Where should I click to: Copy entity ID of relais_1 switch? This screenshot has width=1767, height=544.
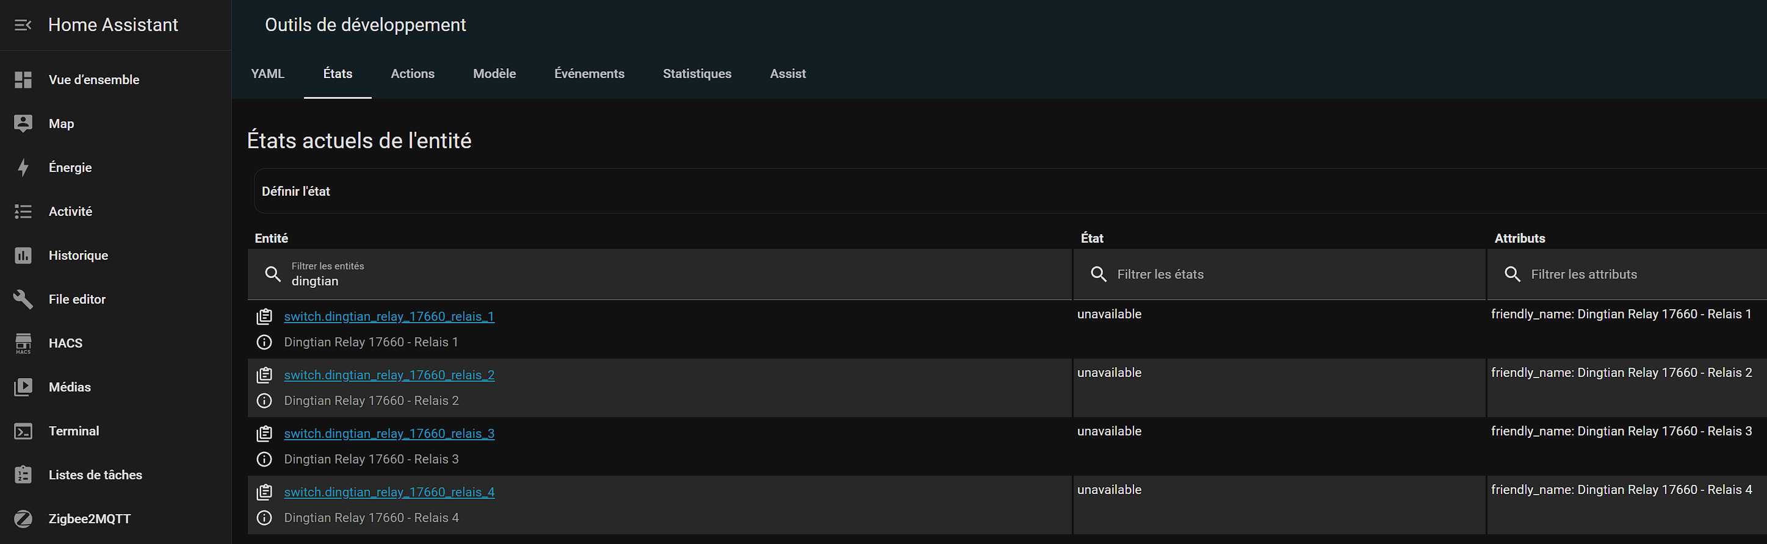[x=264, y=317]
